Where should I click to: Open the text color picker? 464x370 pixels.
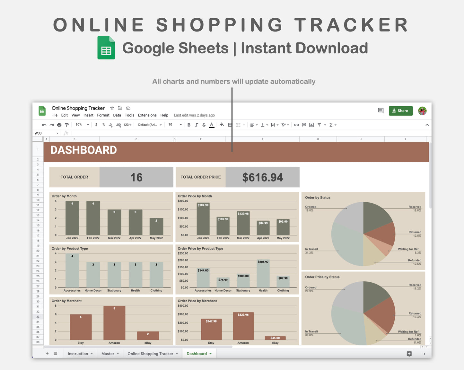coord(212,125)
